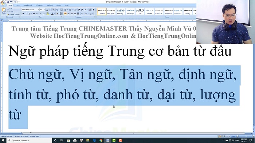Select Align Text Right
Viewport: 255px width, 143px height.
71,13
